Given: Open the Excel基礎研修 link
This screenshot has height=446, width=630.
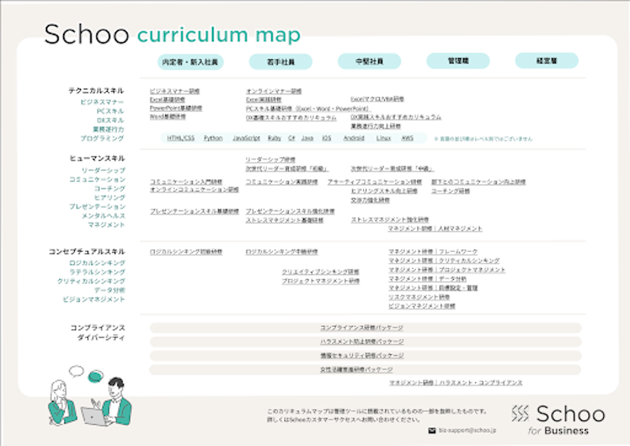Looking at the screenshot, I should click(x=167, y=99).
